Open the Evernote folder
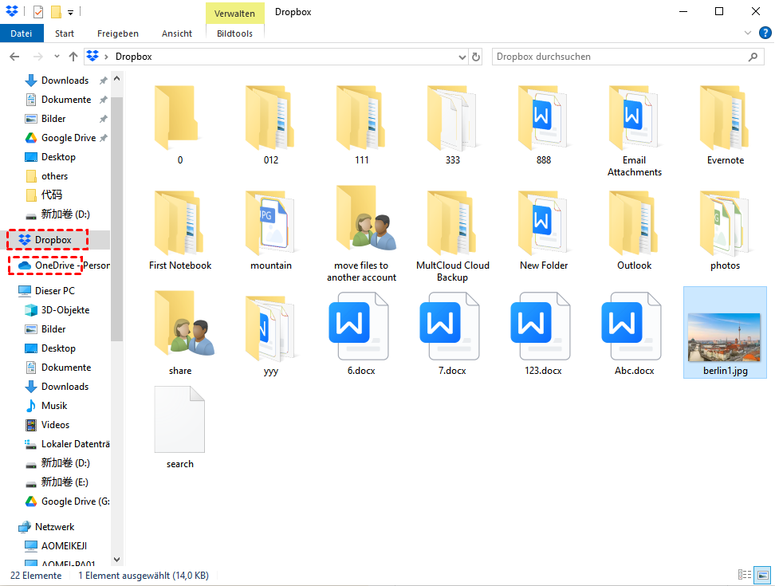 pyautogui.click(x=725, y=118)
